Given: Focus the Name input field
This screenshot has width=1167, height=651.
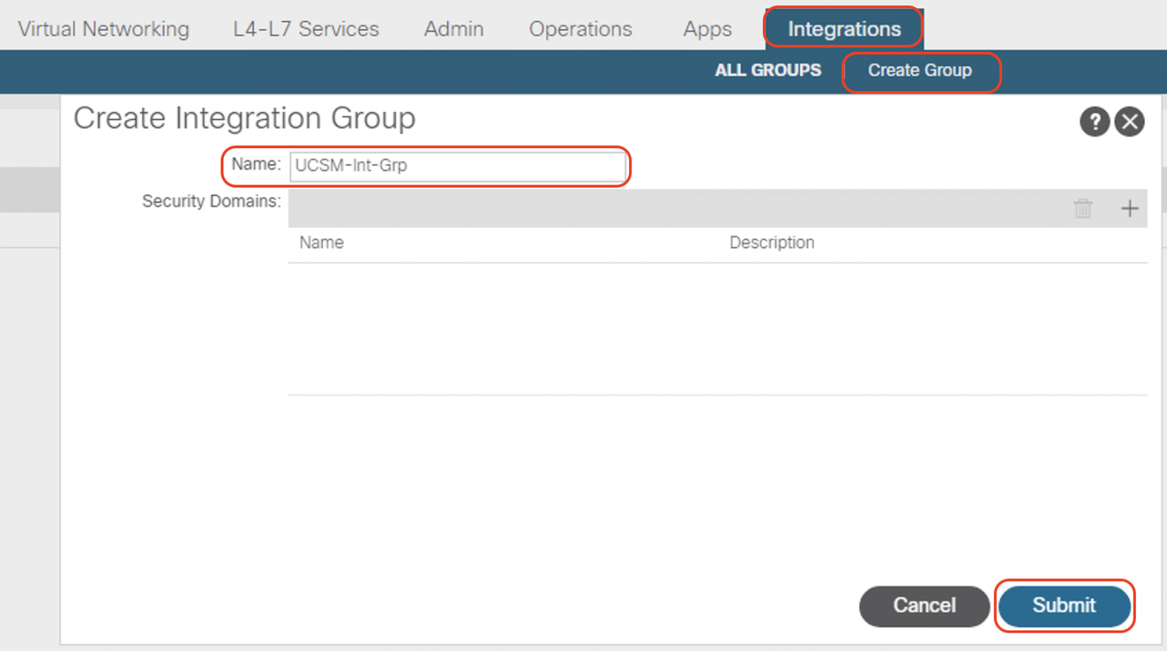Looking at the screenshot, I should tap(458, 166).
